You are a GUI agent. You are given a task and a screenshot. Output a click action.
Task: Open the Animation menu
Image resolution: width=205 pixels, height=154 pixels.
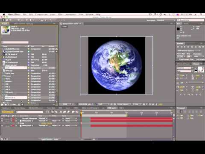point(71,15)
